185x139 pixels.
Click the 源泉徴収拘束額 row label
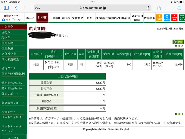47,109
